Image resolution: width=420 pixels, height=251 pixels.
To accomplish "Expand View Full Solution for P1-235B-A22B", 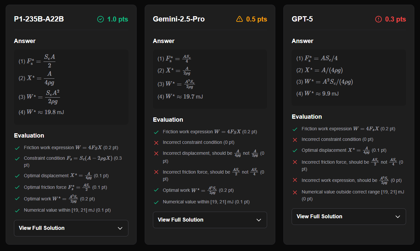I will tap(71, 228).
